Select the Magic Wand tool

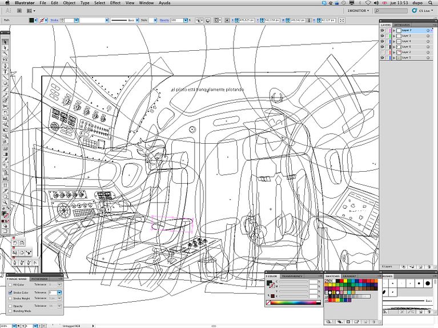click(5, 54)
